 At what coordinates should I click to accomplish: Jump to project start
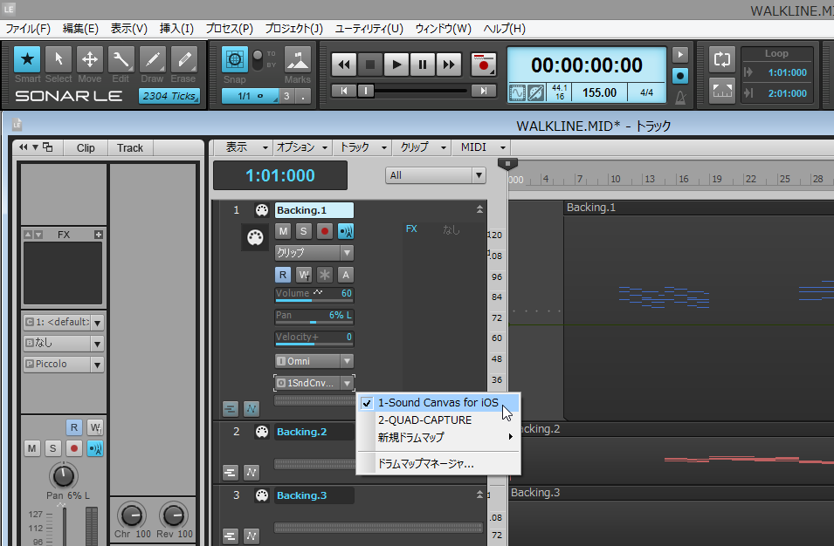coord(344,91)
